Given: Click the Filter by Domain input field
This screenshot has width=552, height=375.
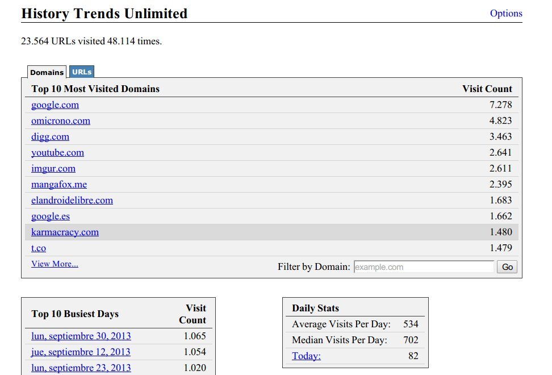Looking at the screenshot, I should [x=424, y=266].
